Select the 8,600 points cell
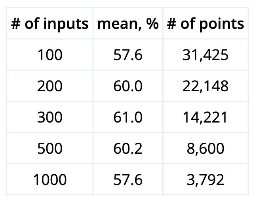Screen dimensions: 255x200 click(205, 148)
